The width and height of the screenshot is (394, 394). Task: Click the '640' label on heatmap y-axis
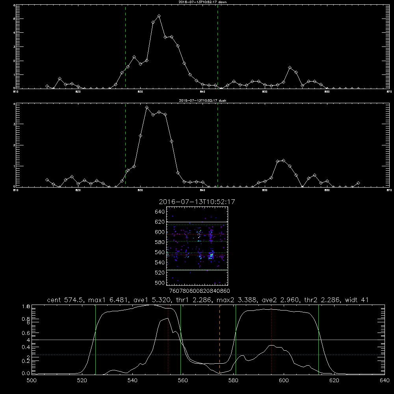(160, 212)
